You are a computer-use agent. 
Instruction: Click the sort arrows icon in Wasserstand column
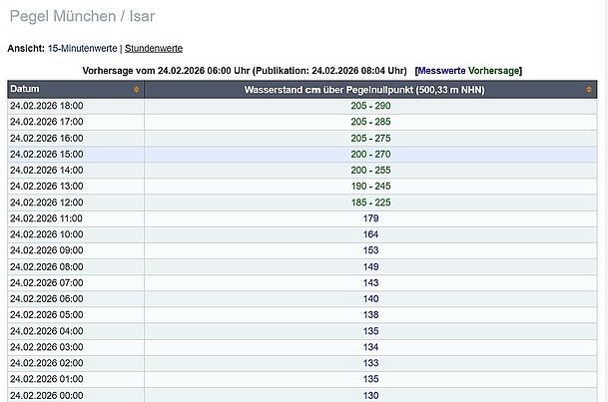[x=589, y=90]
